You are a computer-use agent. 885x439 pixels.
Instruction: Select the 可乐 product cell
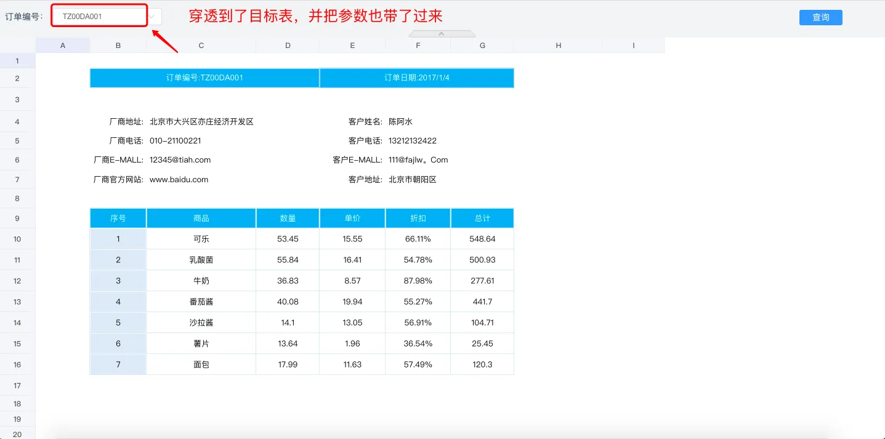coord(201,239)
